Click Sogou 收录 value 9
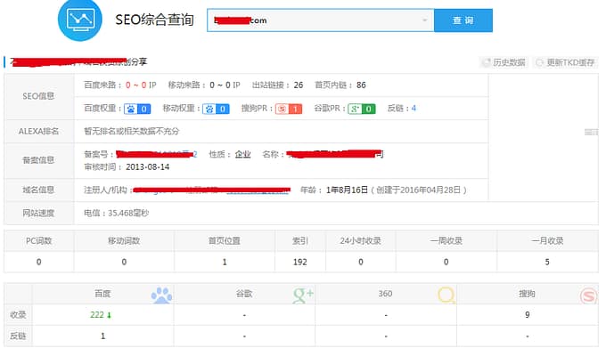The width and height of the screenshot is (606, 348). pyautogui.click(x=528, y=315)
